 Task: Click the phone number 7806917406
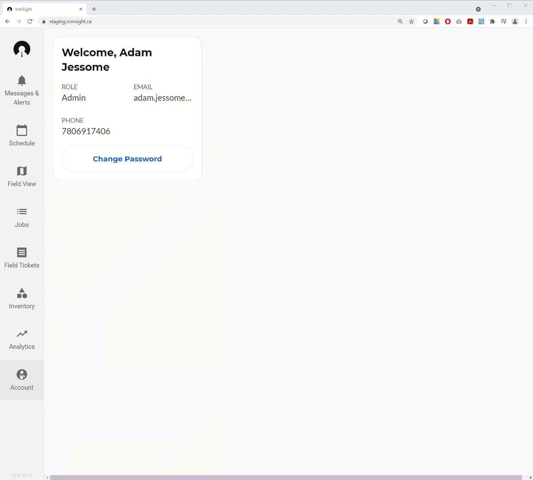[x=86, y=131]
